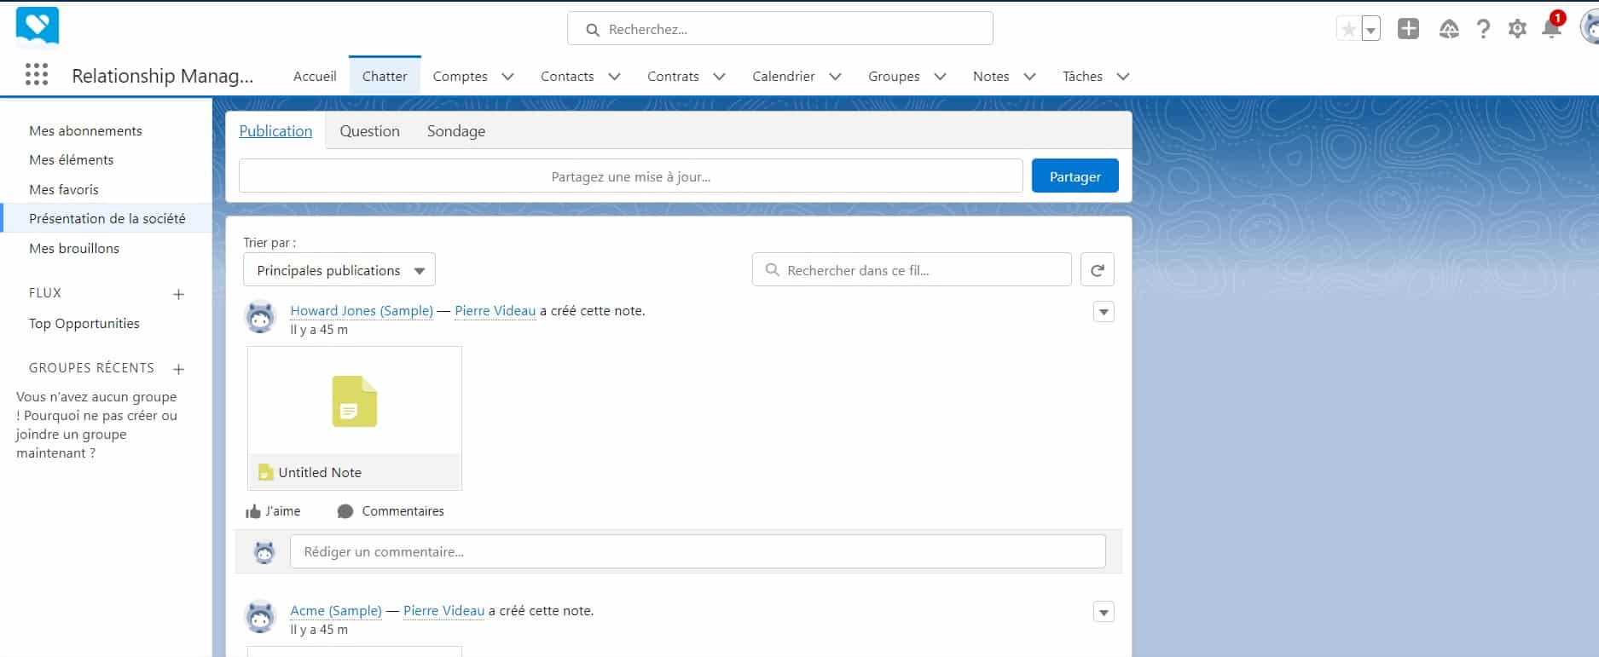Open the Principales publications sort dropdown
Screen dimensions: 1599x657
[339, 270]
